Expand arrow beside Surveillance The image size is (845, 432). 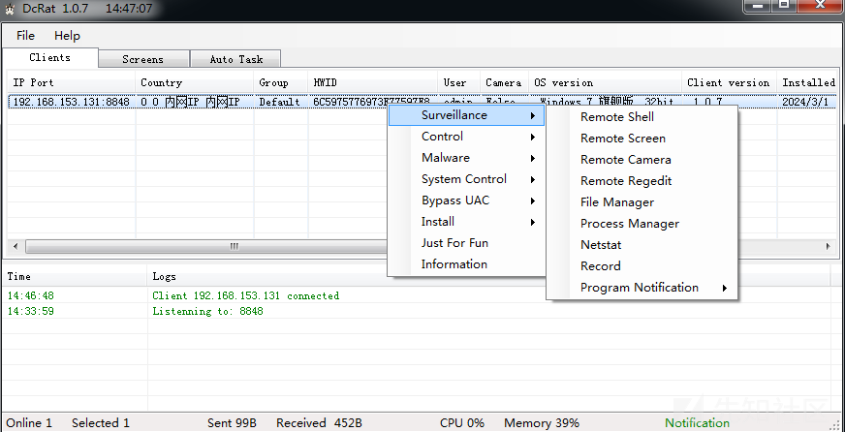click(532, 116)
